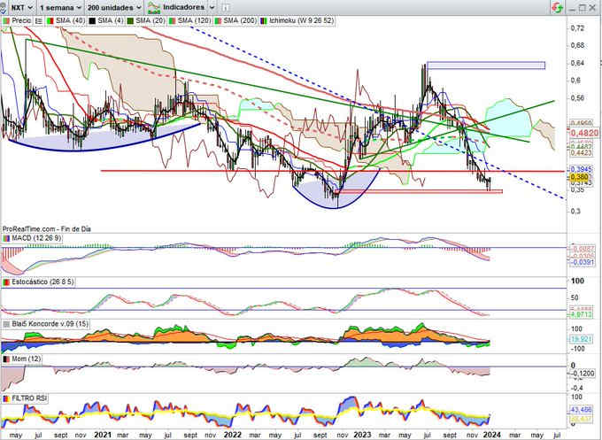This screenshot has width=602, height=440.
Task: Click the 0,68 price axis value
Action: pyautogui.click(x=578, y=45)
